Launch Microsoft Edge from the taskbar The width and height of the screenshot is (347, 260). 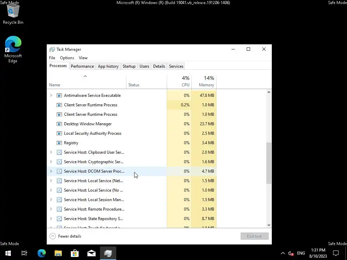41,253
